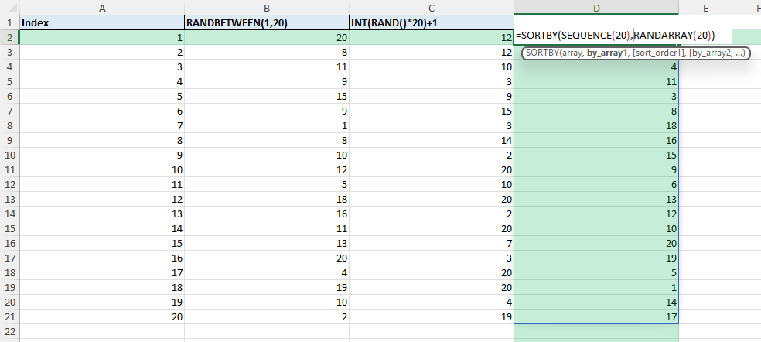Select cell C6 showing 9

(x=431, y=96)
